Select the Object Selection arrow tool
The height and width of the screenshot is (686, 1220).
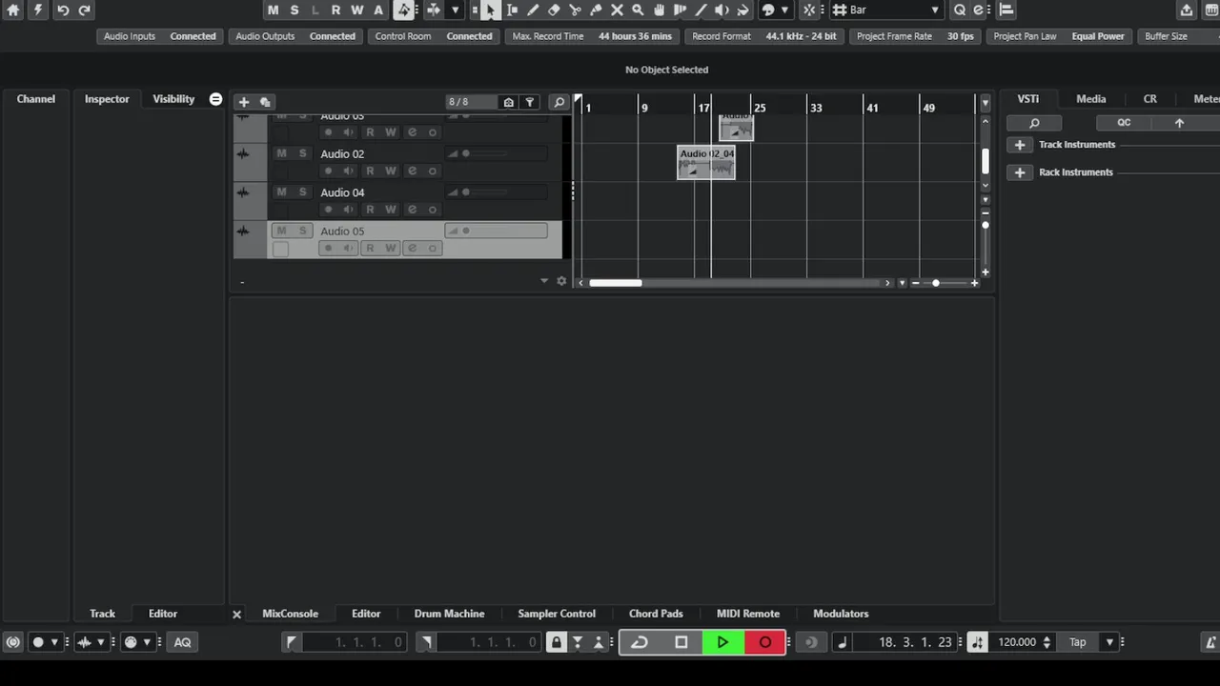(490, 10)
